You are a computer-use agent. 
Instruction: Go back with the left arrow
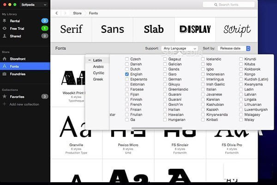tap(56, 13)
